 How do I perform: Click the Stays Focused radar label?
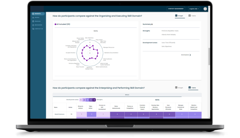click(x=80, y=67)
